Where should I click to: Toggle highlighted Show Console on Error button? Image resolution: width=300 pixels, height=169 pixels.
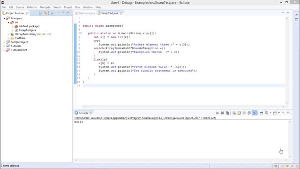click(255, 113)
